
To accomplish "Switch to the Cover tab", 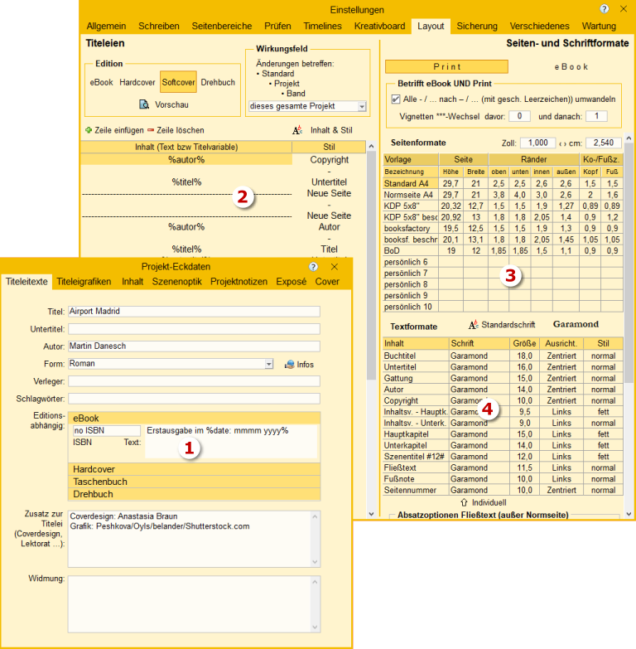I will tap(327, 282).
